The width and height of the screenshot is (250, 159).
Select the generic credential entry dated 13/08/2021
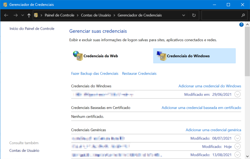click(x=156, y=155)
